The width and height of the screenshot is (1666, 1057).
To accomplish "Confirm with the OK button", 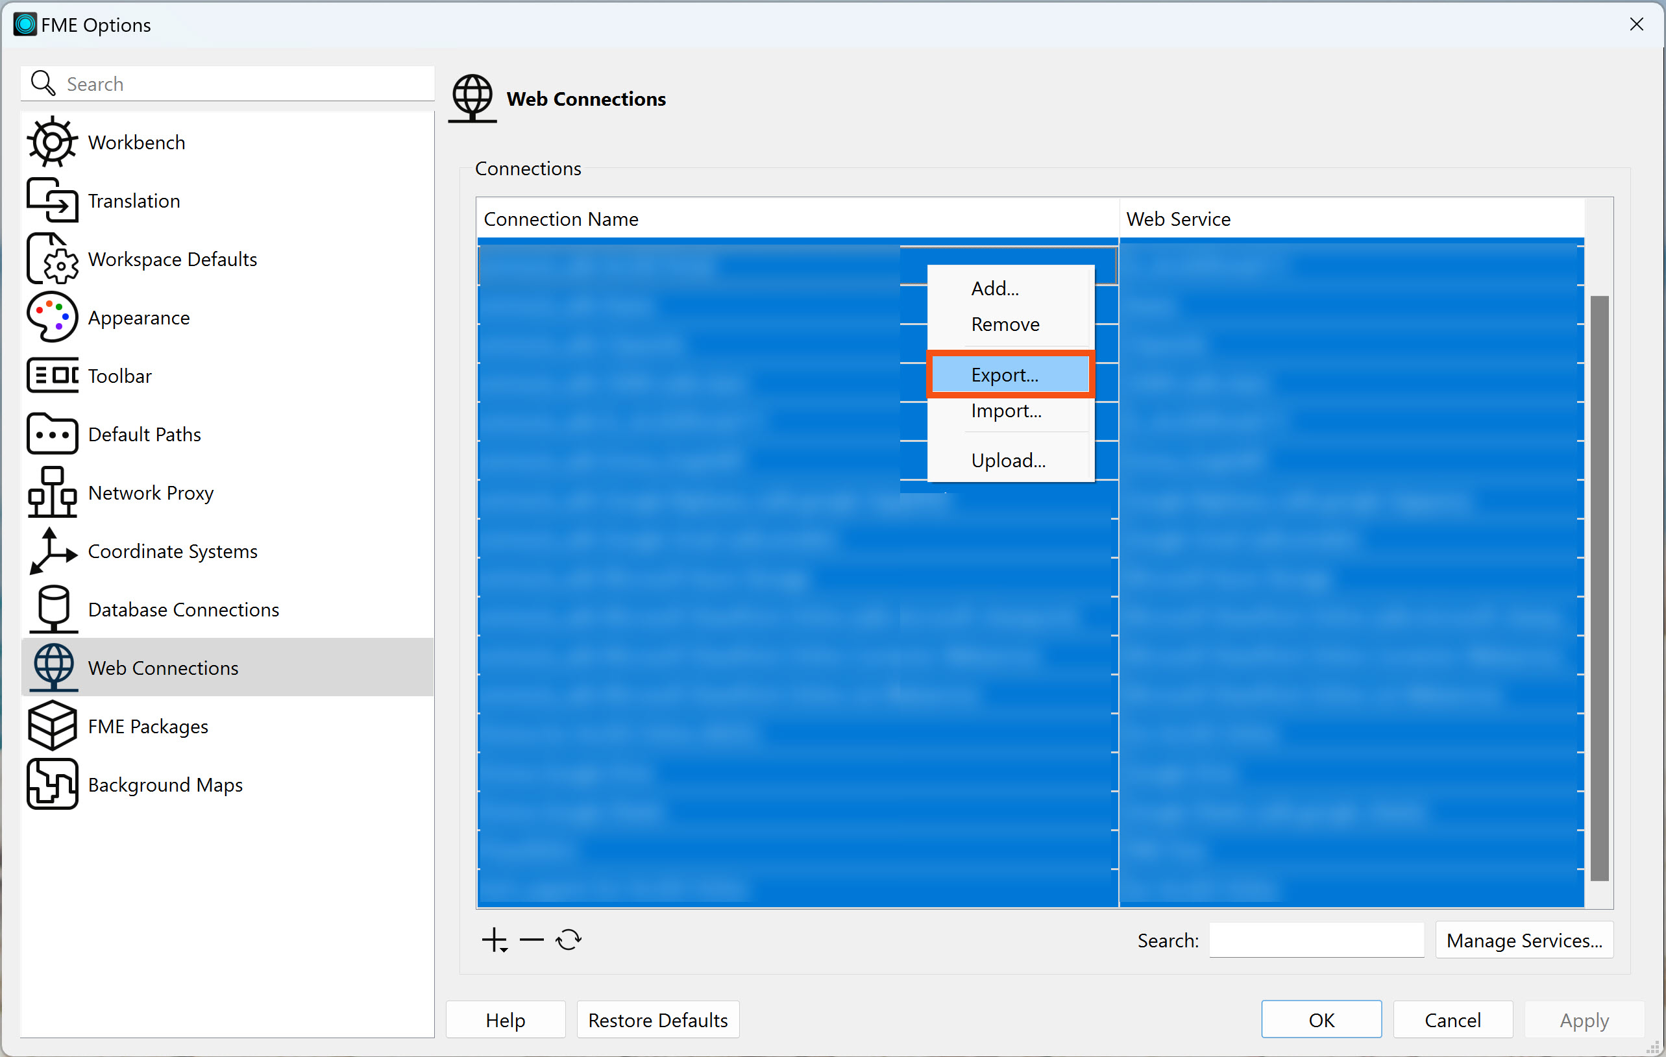I will (1321, 1019).
